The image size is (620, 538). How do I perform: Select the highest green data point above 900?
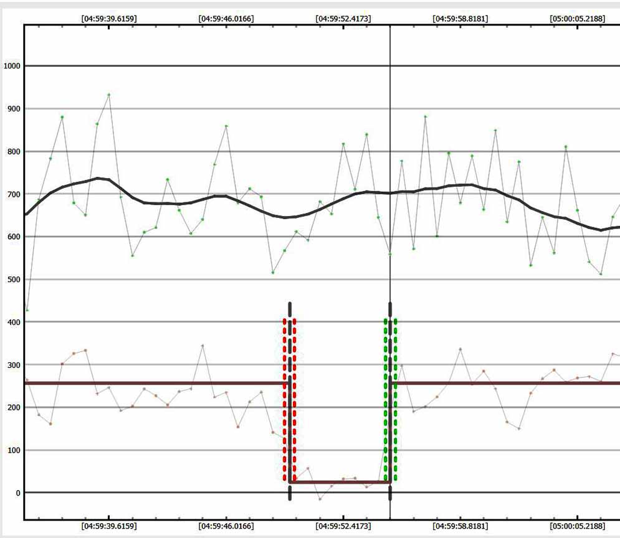(x=109, y=95)
